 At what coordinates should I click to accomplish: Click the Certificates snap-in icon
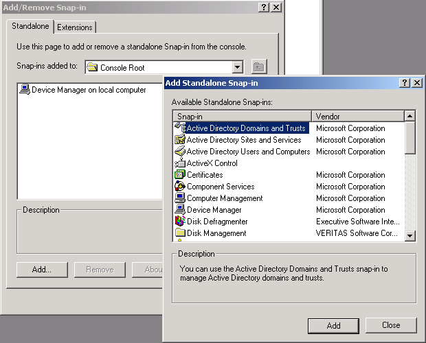179,175
